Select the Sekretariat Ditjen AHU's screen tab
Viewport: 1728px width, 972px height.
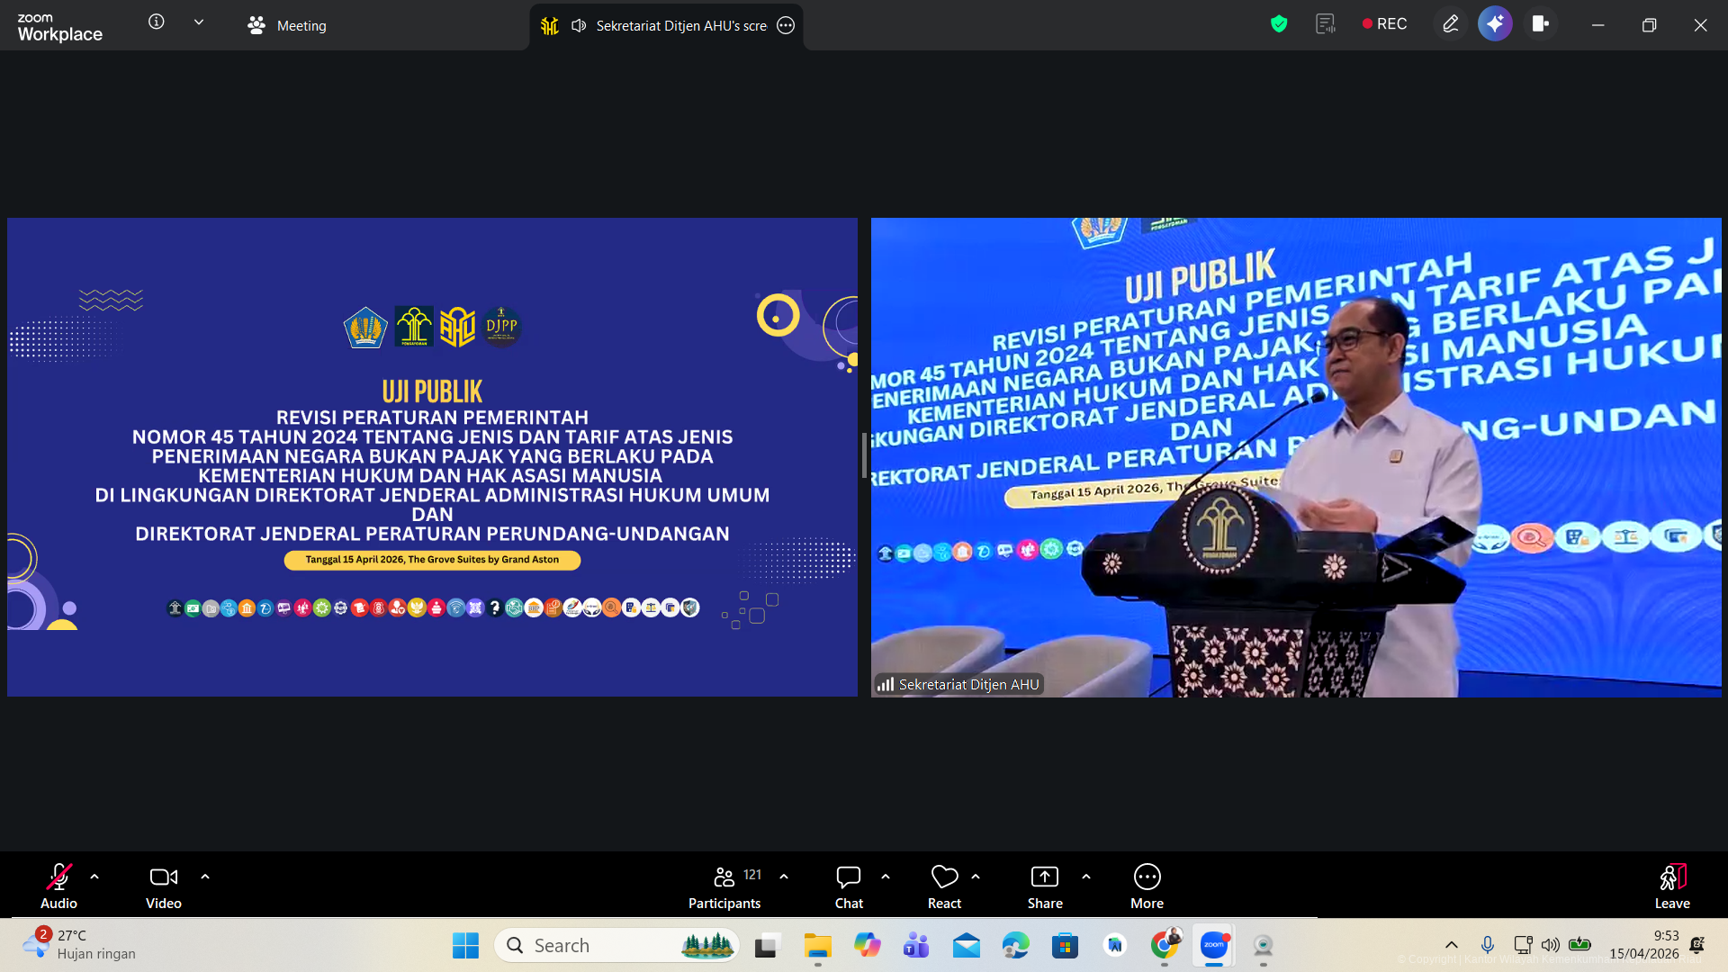[x=670, y=25]
